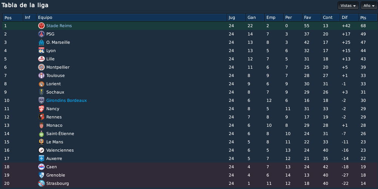Viewport: 378px width, 189px height.
Task: Click the Montpellier club badge
Action: pyautogui.click(x=41, y=67)
